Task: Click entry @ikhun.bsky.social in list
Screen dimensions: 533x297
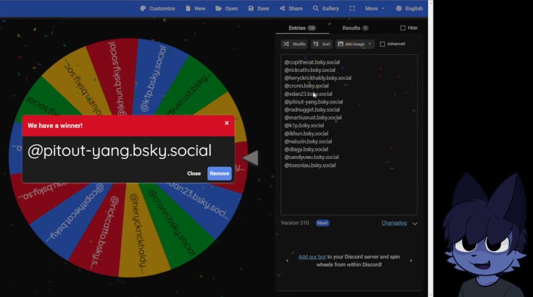Action: [x=306, y=134]
